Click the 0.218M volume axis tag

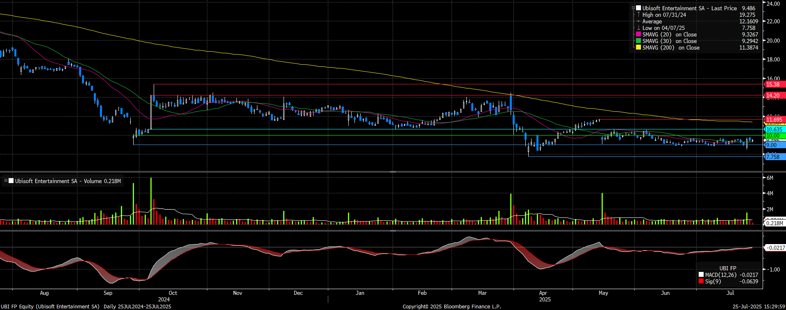[x=775, y=223]
